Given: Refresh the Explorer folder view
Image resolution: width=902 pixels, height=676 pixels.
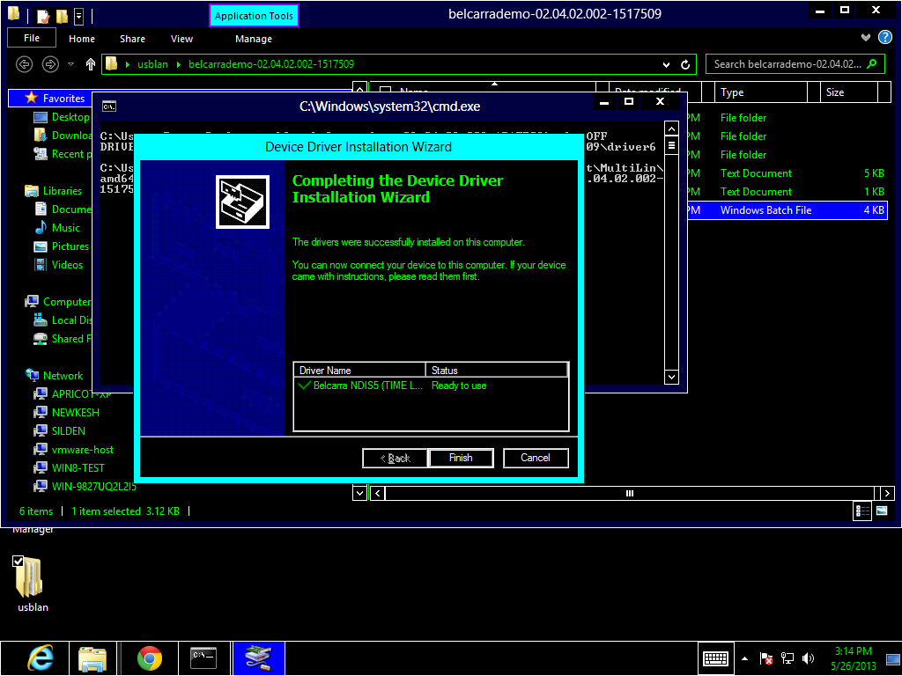Looking at the screenshot, I should [685, 64].
